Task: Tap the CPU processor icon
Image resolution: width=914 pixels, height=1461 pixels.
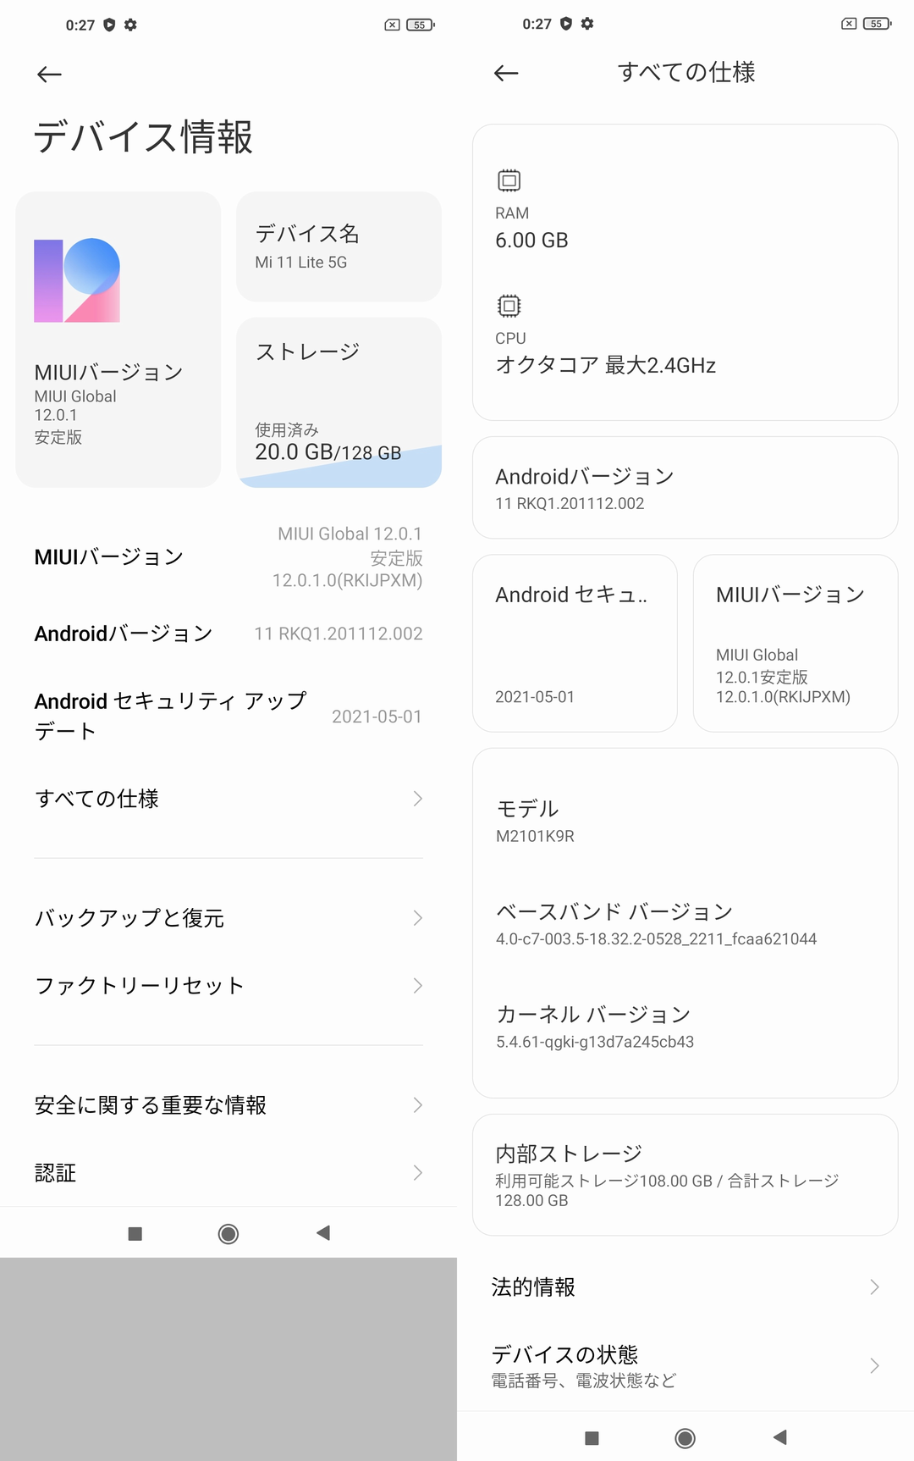Action: point(509,306)
